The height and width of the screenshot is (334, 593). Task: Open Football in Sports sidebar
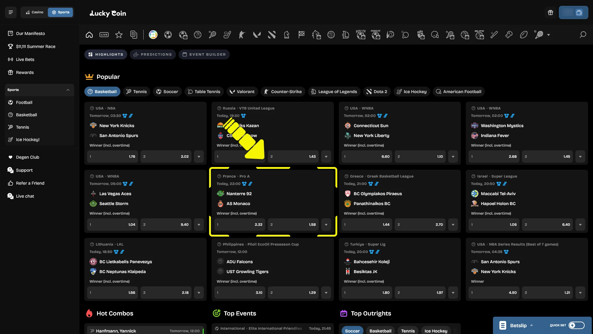point(24,102)
